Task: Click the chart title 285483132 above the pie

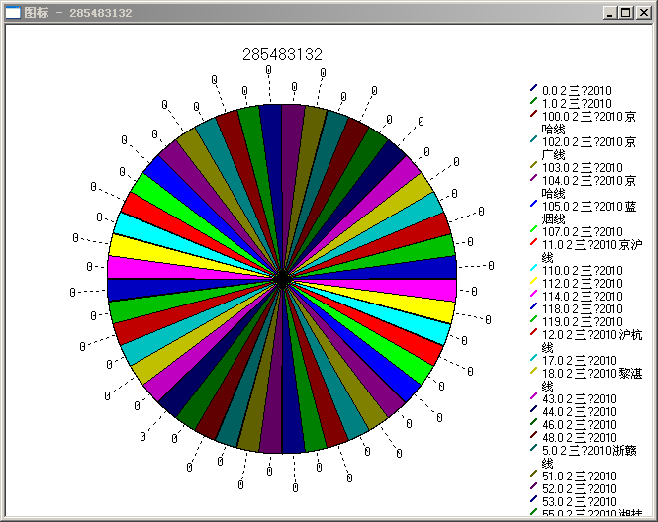Action: (x=282, y=55)
